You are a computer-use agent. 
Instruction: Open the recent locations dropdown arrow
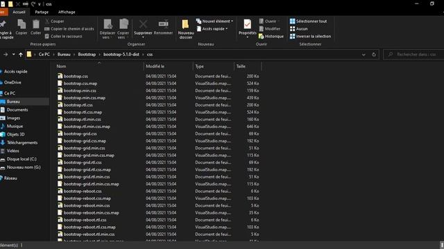(x=14, y=55)
